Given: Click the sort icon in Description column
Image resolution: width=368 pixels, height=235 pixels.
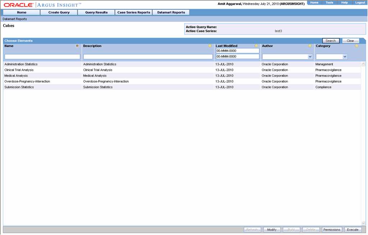Looking at the screenshot, I should pos(210,46).
